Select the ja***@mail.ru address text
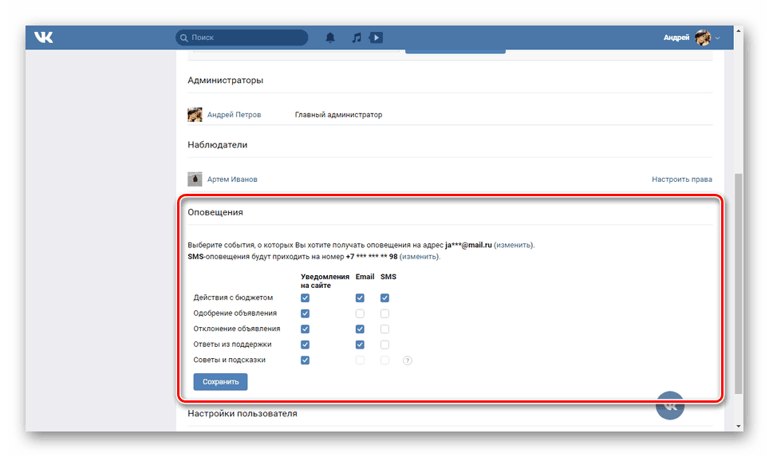This screenshot has height=457, width=769. coord(468,245)
